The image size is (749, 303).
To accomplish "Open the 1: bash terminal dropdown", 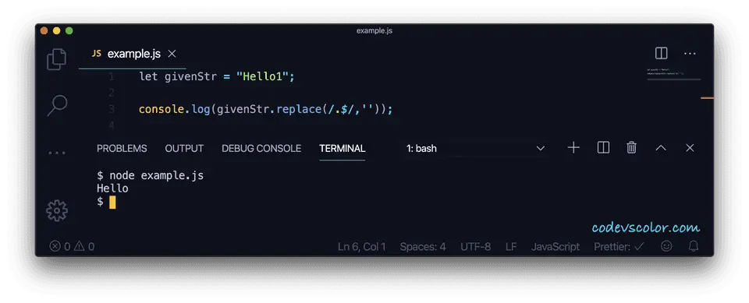I will pyautogui.click(x=475, y=149).
